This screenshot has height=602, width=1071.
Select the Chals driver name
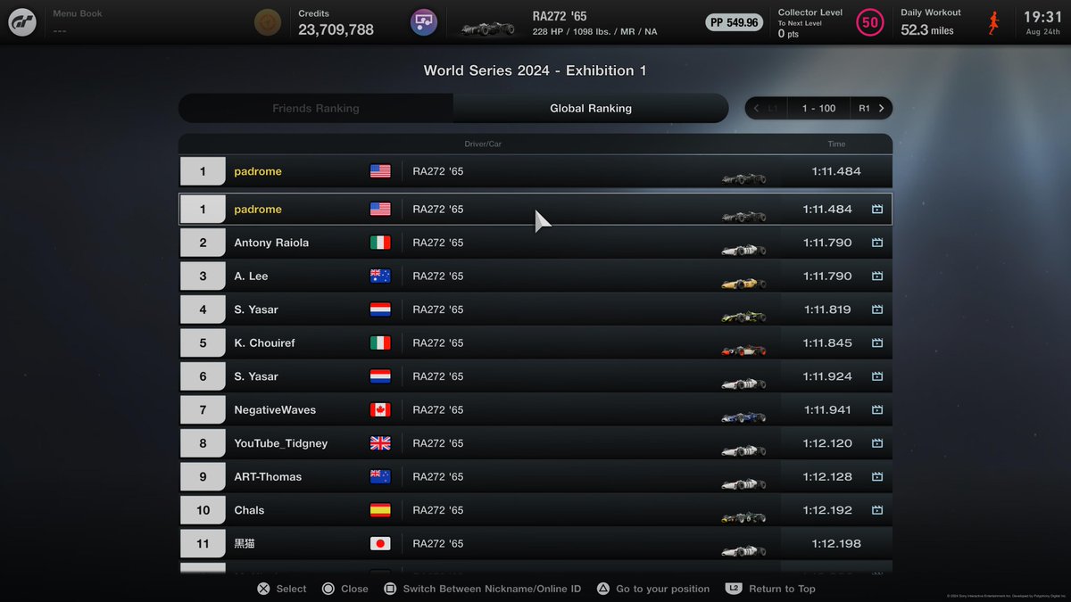point(249,510)
